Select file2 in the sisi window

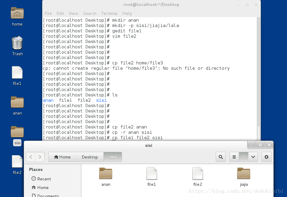(198, 177)
